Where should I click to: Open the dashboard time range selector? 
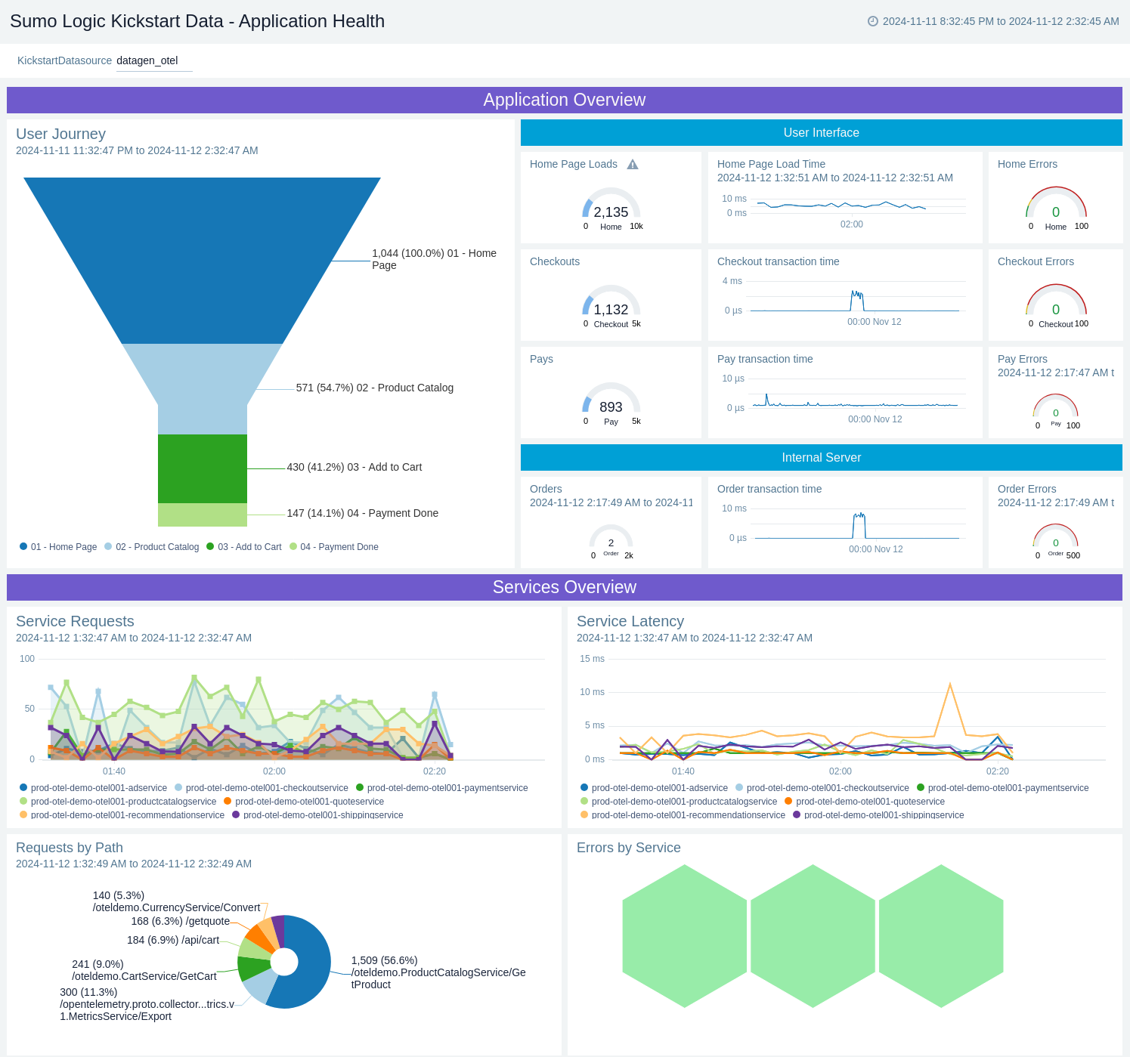[1000, 21]
